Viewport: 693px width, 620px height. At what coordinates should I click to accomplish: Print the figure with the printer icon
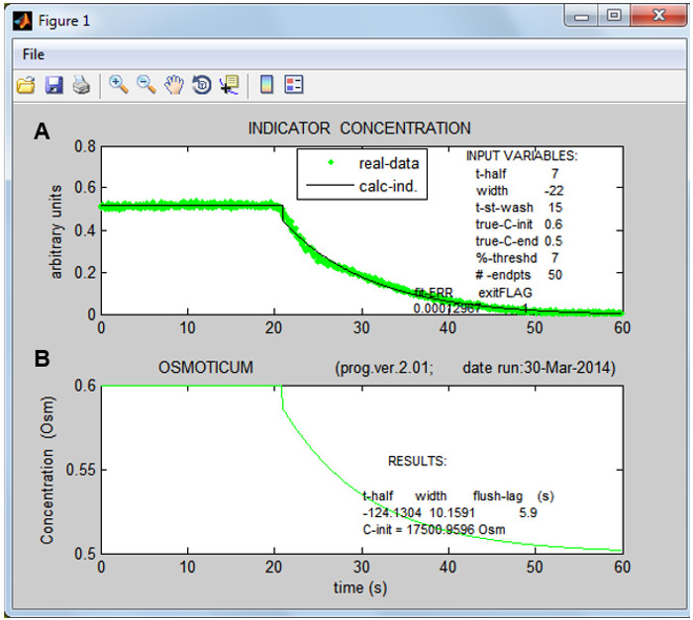(x=80, y=85)
